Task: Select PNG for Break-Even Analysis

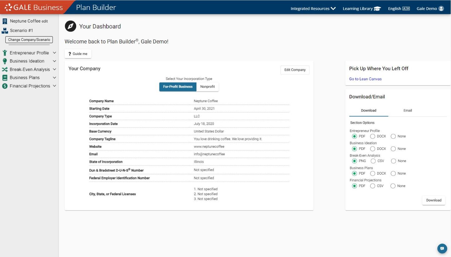Action: [354, 161]
